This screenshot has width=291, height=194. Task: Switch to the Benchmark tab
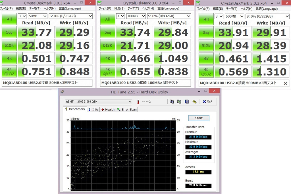tap(75, 109)
